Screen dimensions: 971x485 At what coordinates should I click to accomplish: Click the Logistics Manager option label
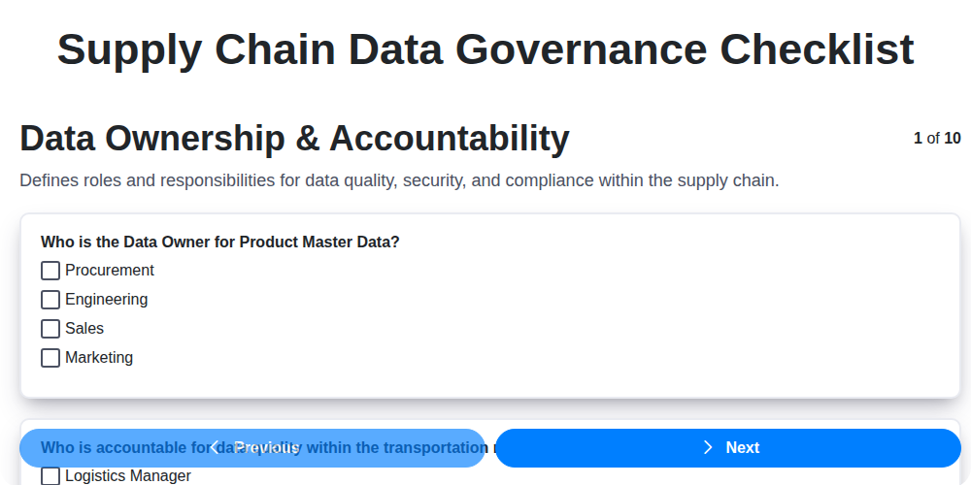tap(128, 476)
